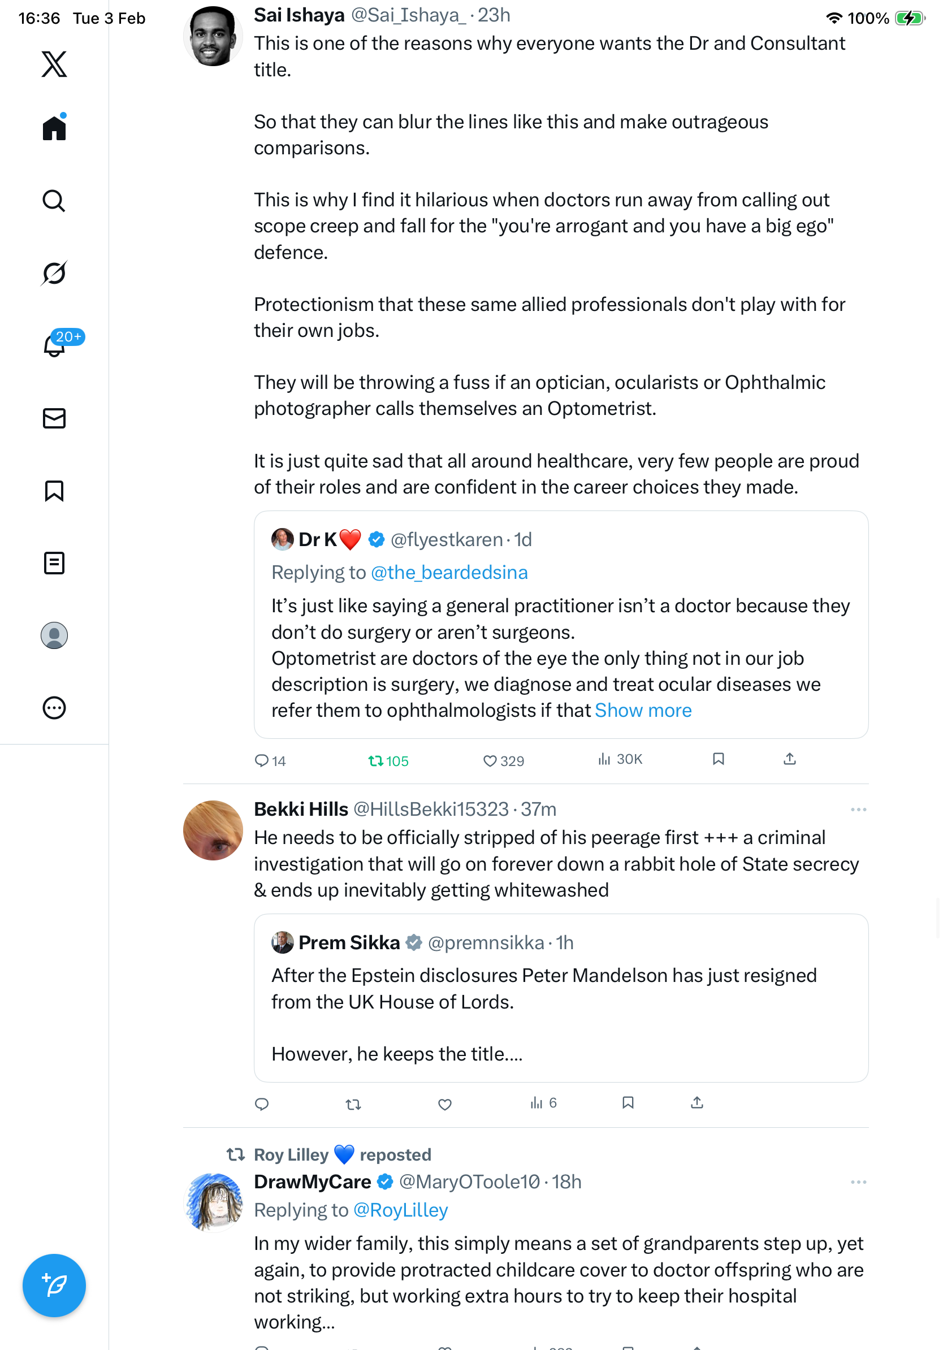Open the X logo home
The width and height of the screenshot is (943, 1350).
(54, 63)
